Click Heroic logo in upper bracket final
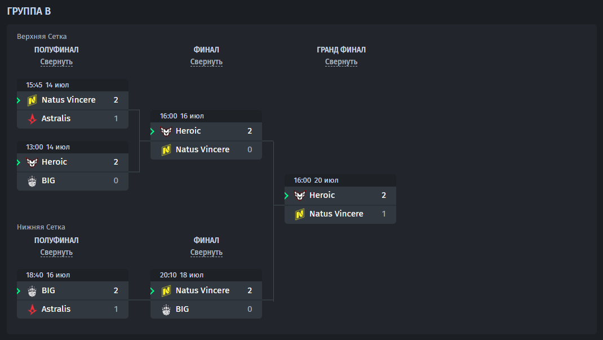603x340 pixels. point(166,131)
